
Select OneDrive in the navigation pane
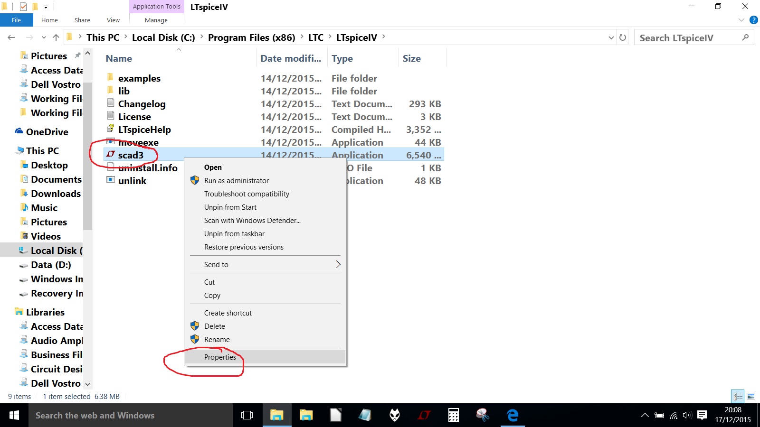47,132
